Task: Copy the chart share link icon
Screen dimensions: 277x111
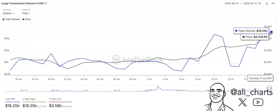Action: pos(273,3)
